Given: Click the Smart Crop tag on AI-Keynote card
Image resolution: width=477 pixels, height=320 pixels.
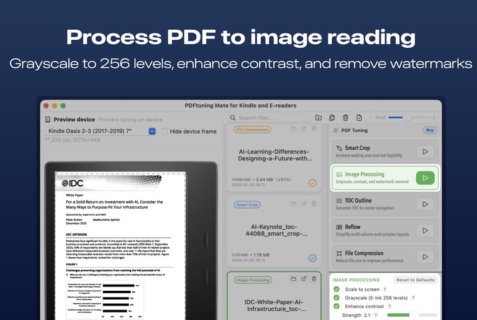Looking at the screenshot, I should click(247, 204).
